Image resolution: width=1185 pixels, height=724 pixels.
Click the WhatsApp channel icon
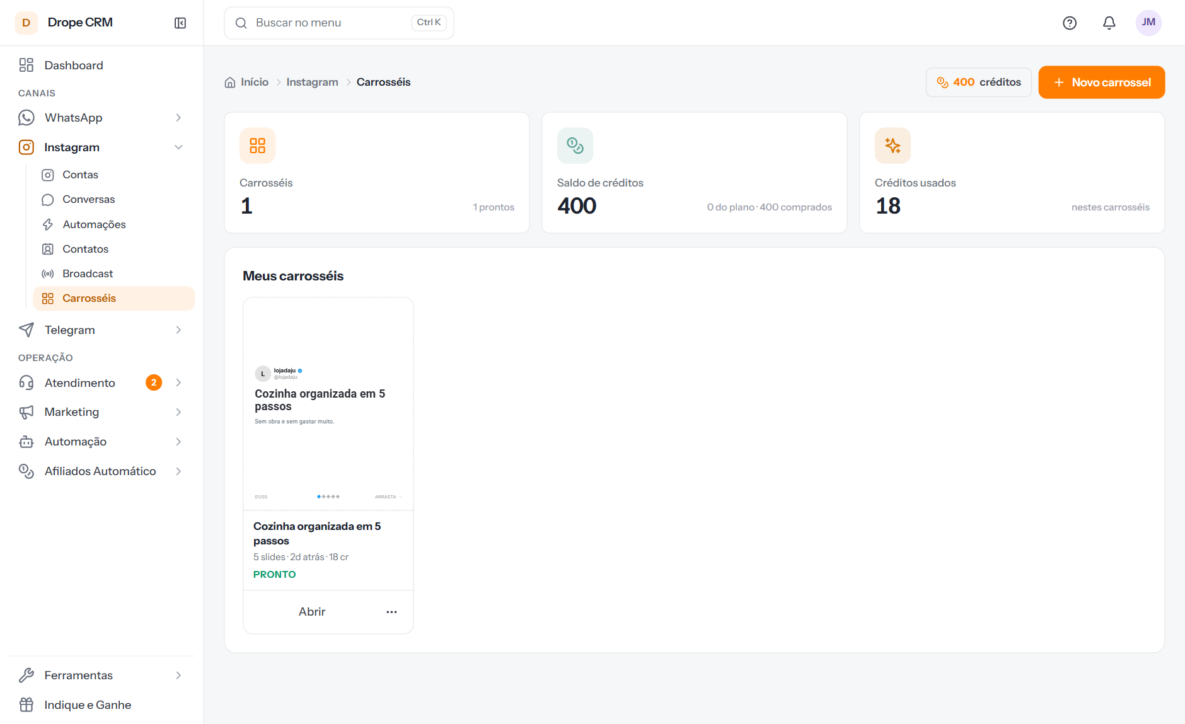[x=26, y=118]
